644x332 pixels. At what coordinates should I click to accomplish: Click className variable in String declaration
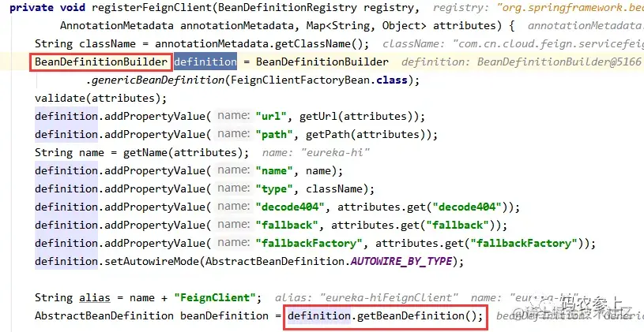[107, 44]
